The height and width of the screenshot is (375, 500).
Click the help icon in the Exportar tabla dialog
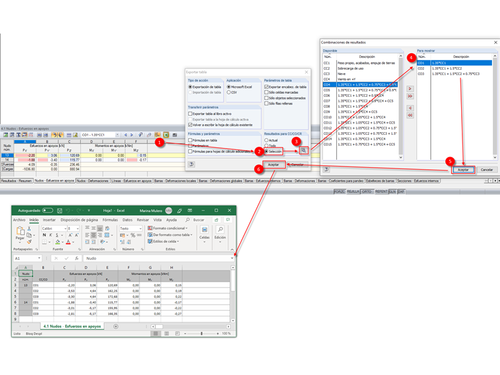click(191, 164)
